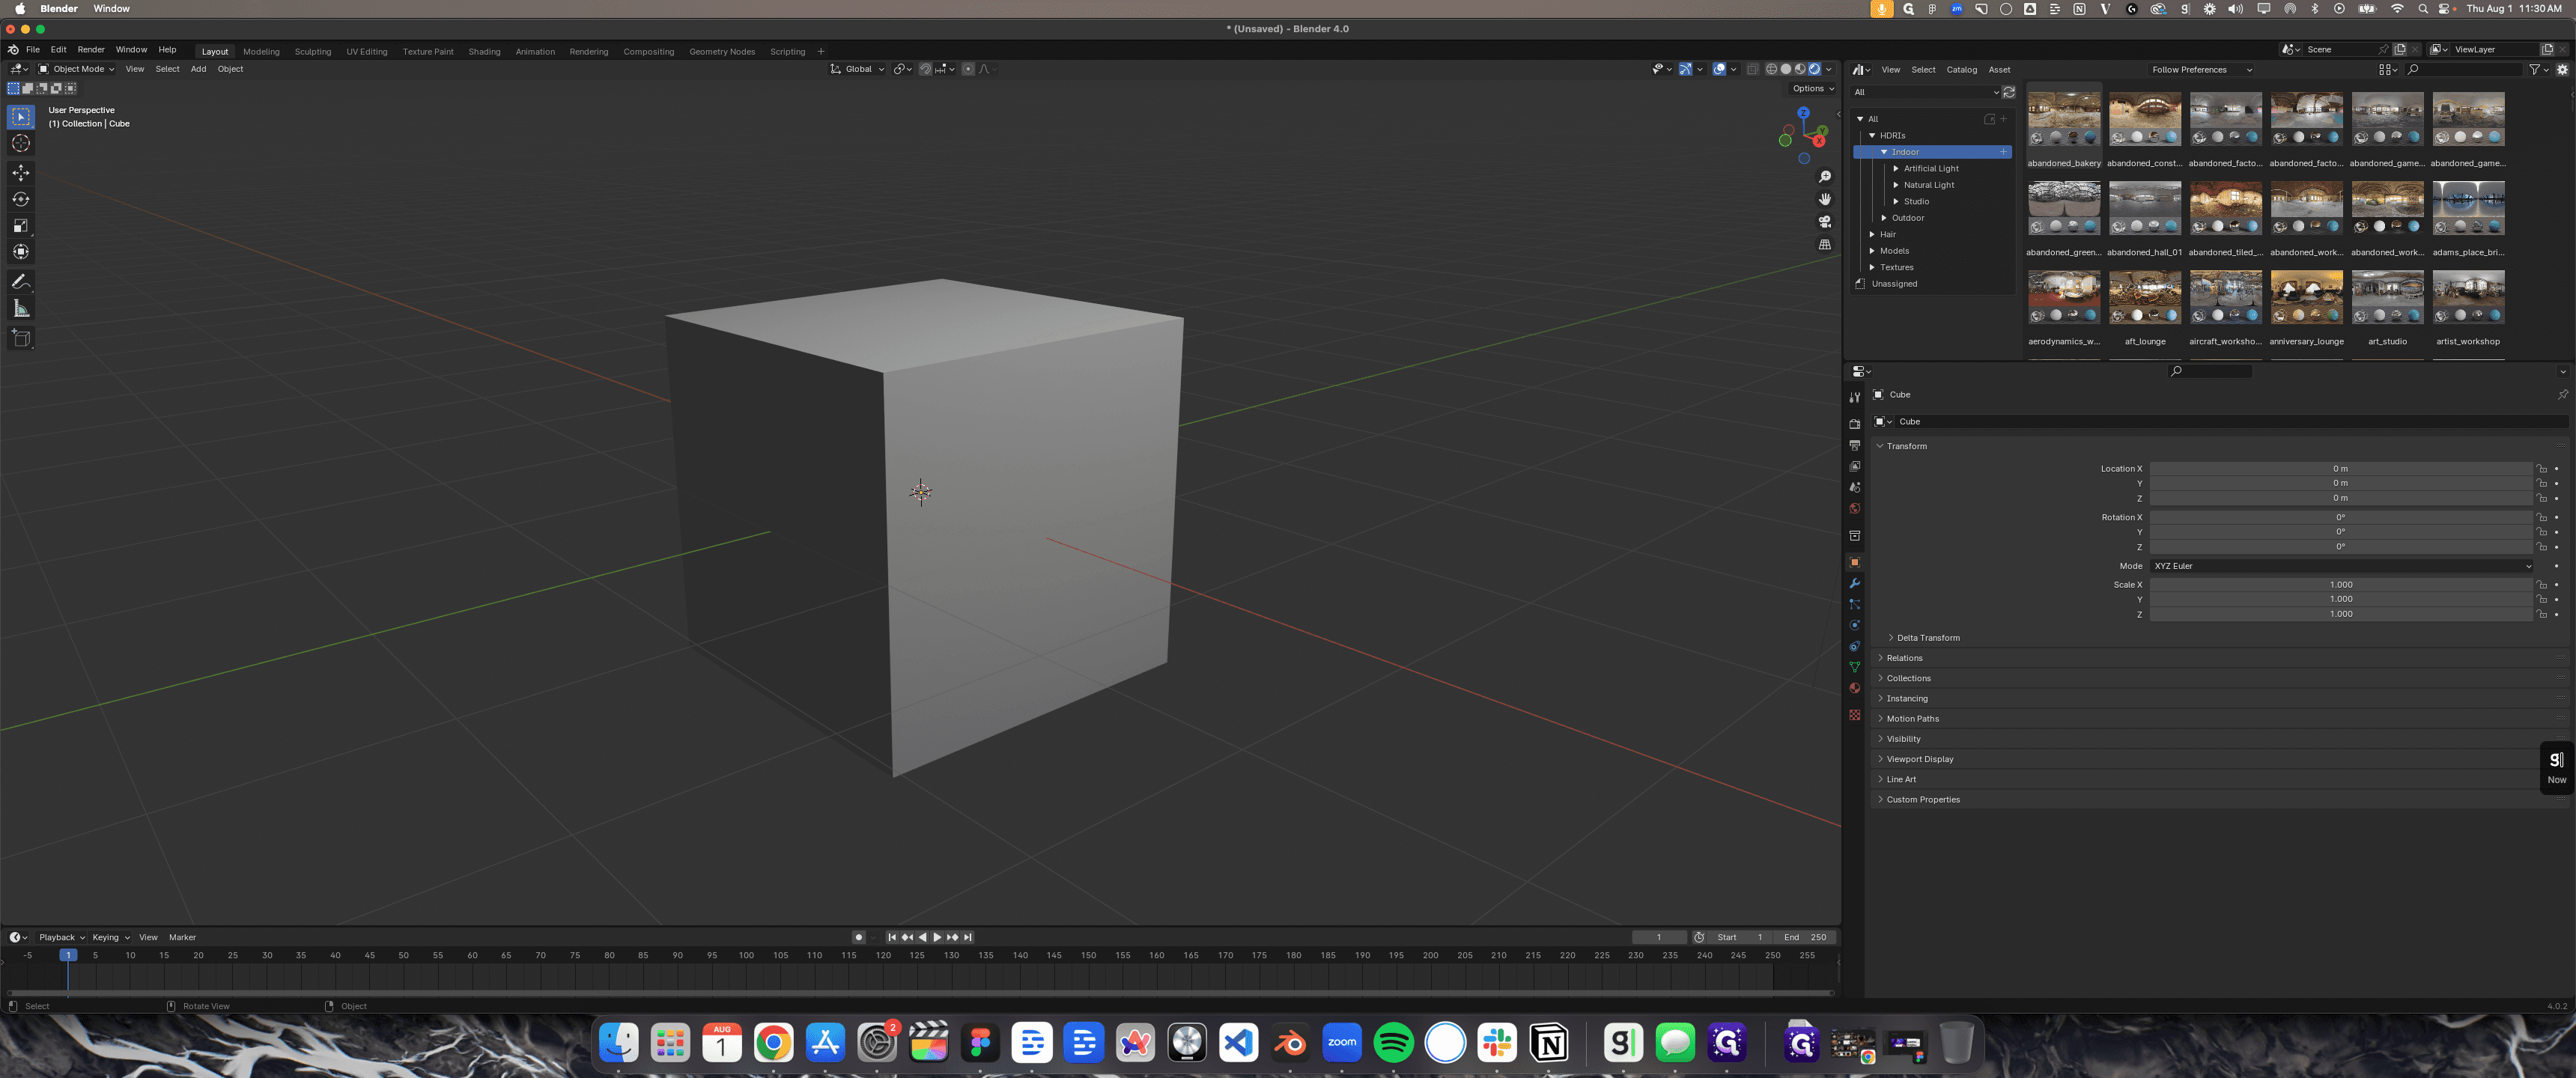Viewport: 2576px width, 1078px height.
Task: Toggle snapping magnet in viewport header
Action: coord(925,69)
